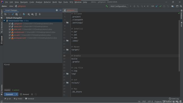The width and height of the screenshot is (183, 103).
Task: Click the eye View Options icon
Action: [32, 14]
